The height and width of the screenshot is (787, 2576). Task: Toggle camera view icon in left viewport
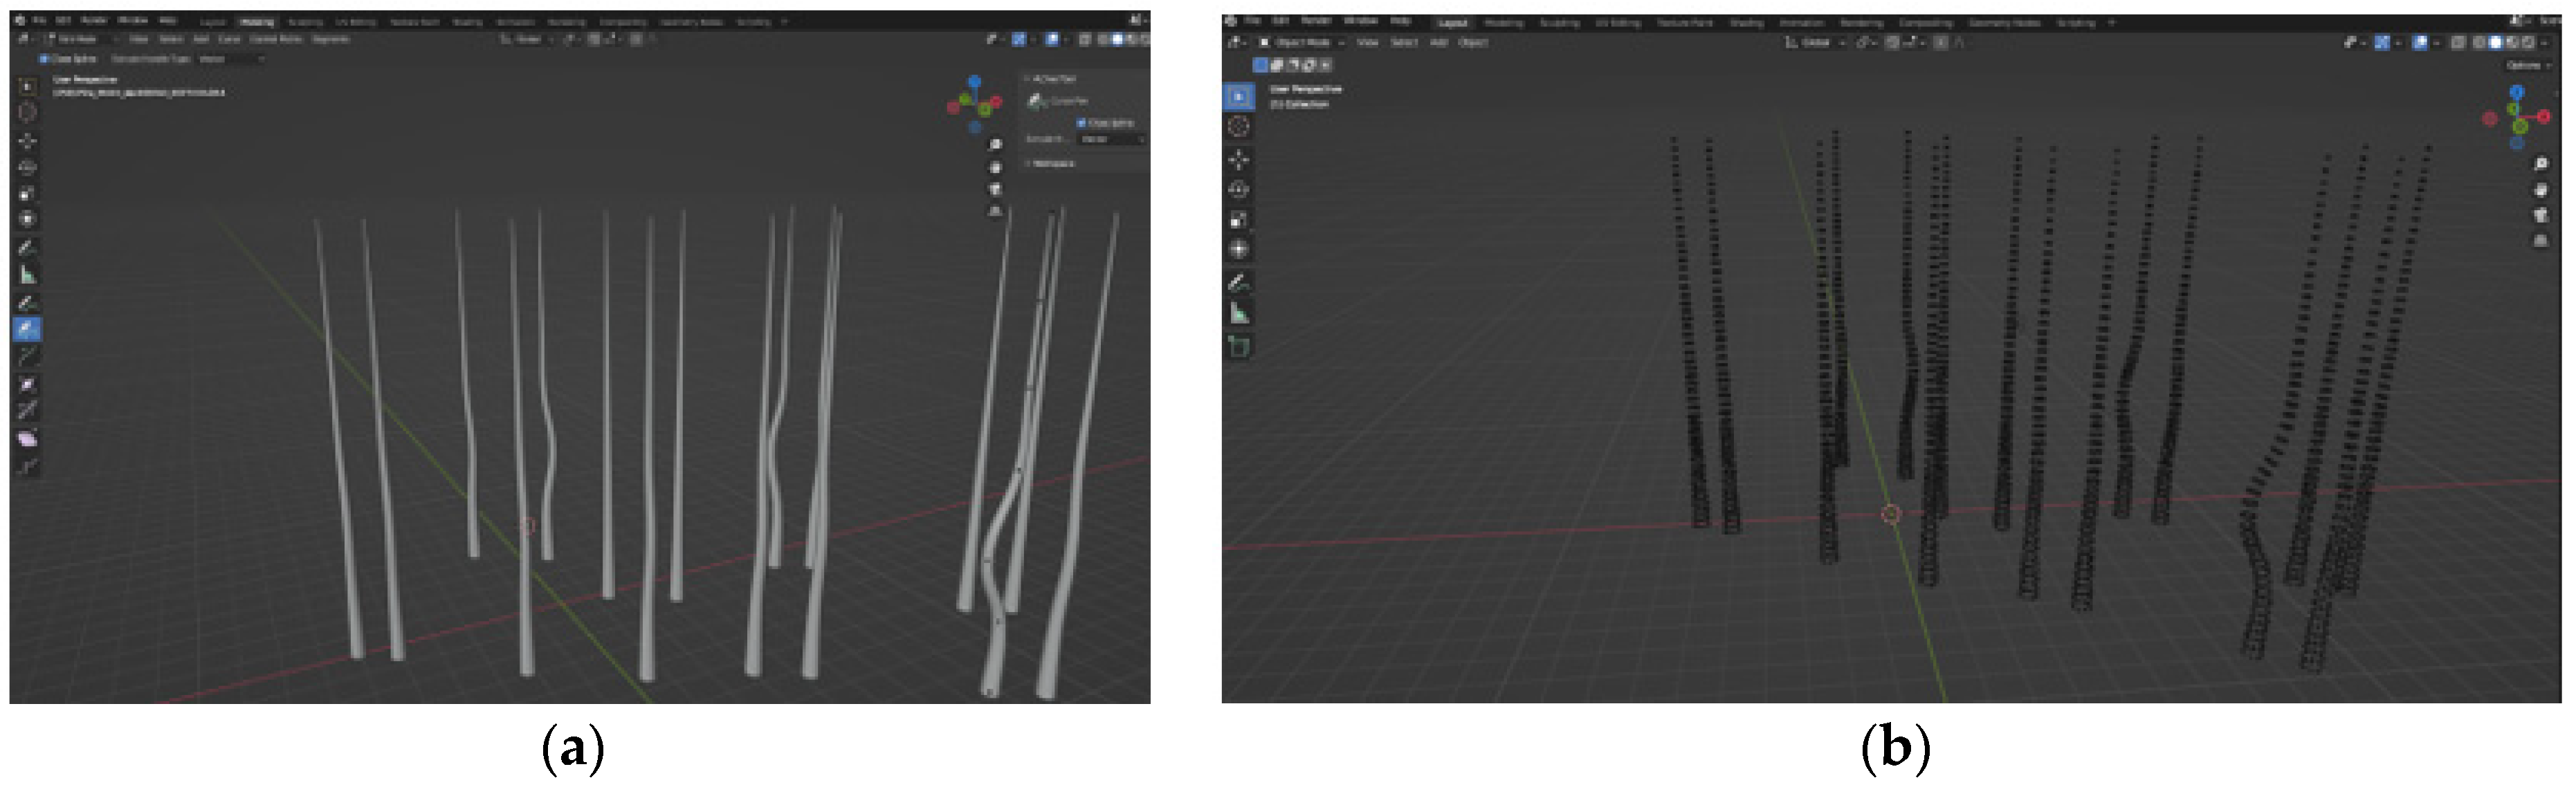[x=995, y=189]
